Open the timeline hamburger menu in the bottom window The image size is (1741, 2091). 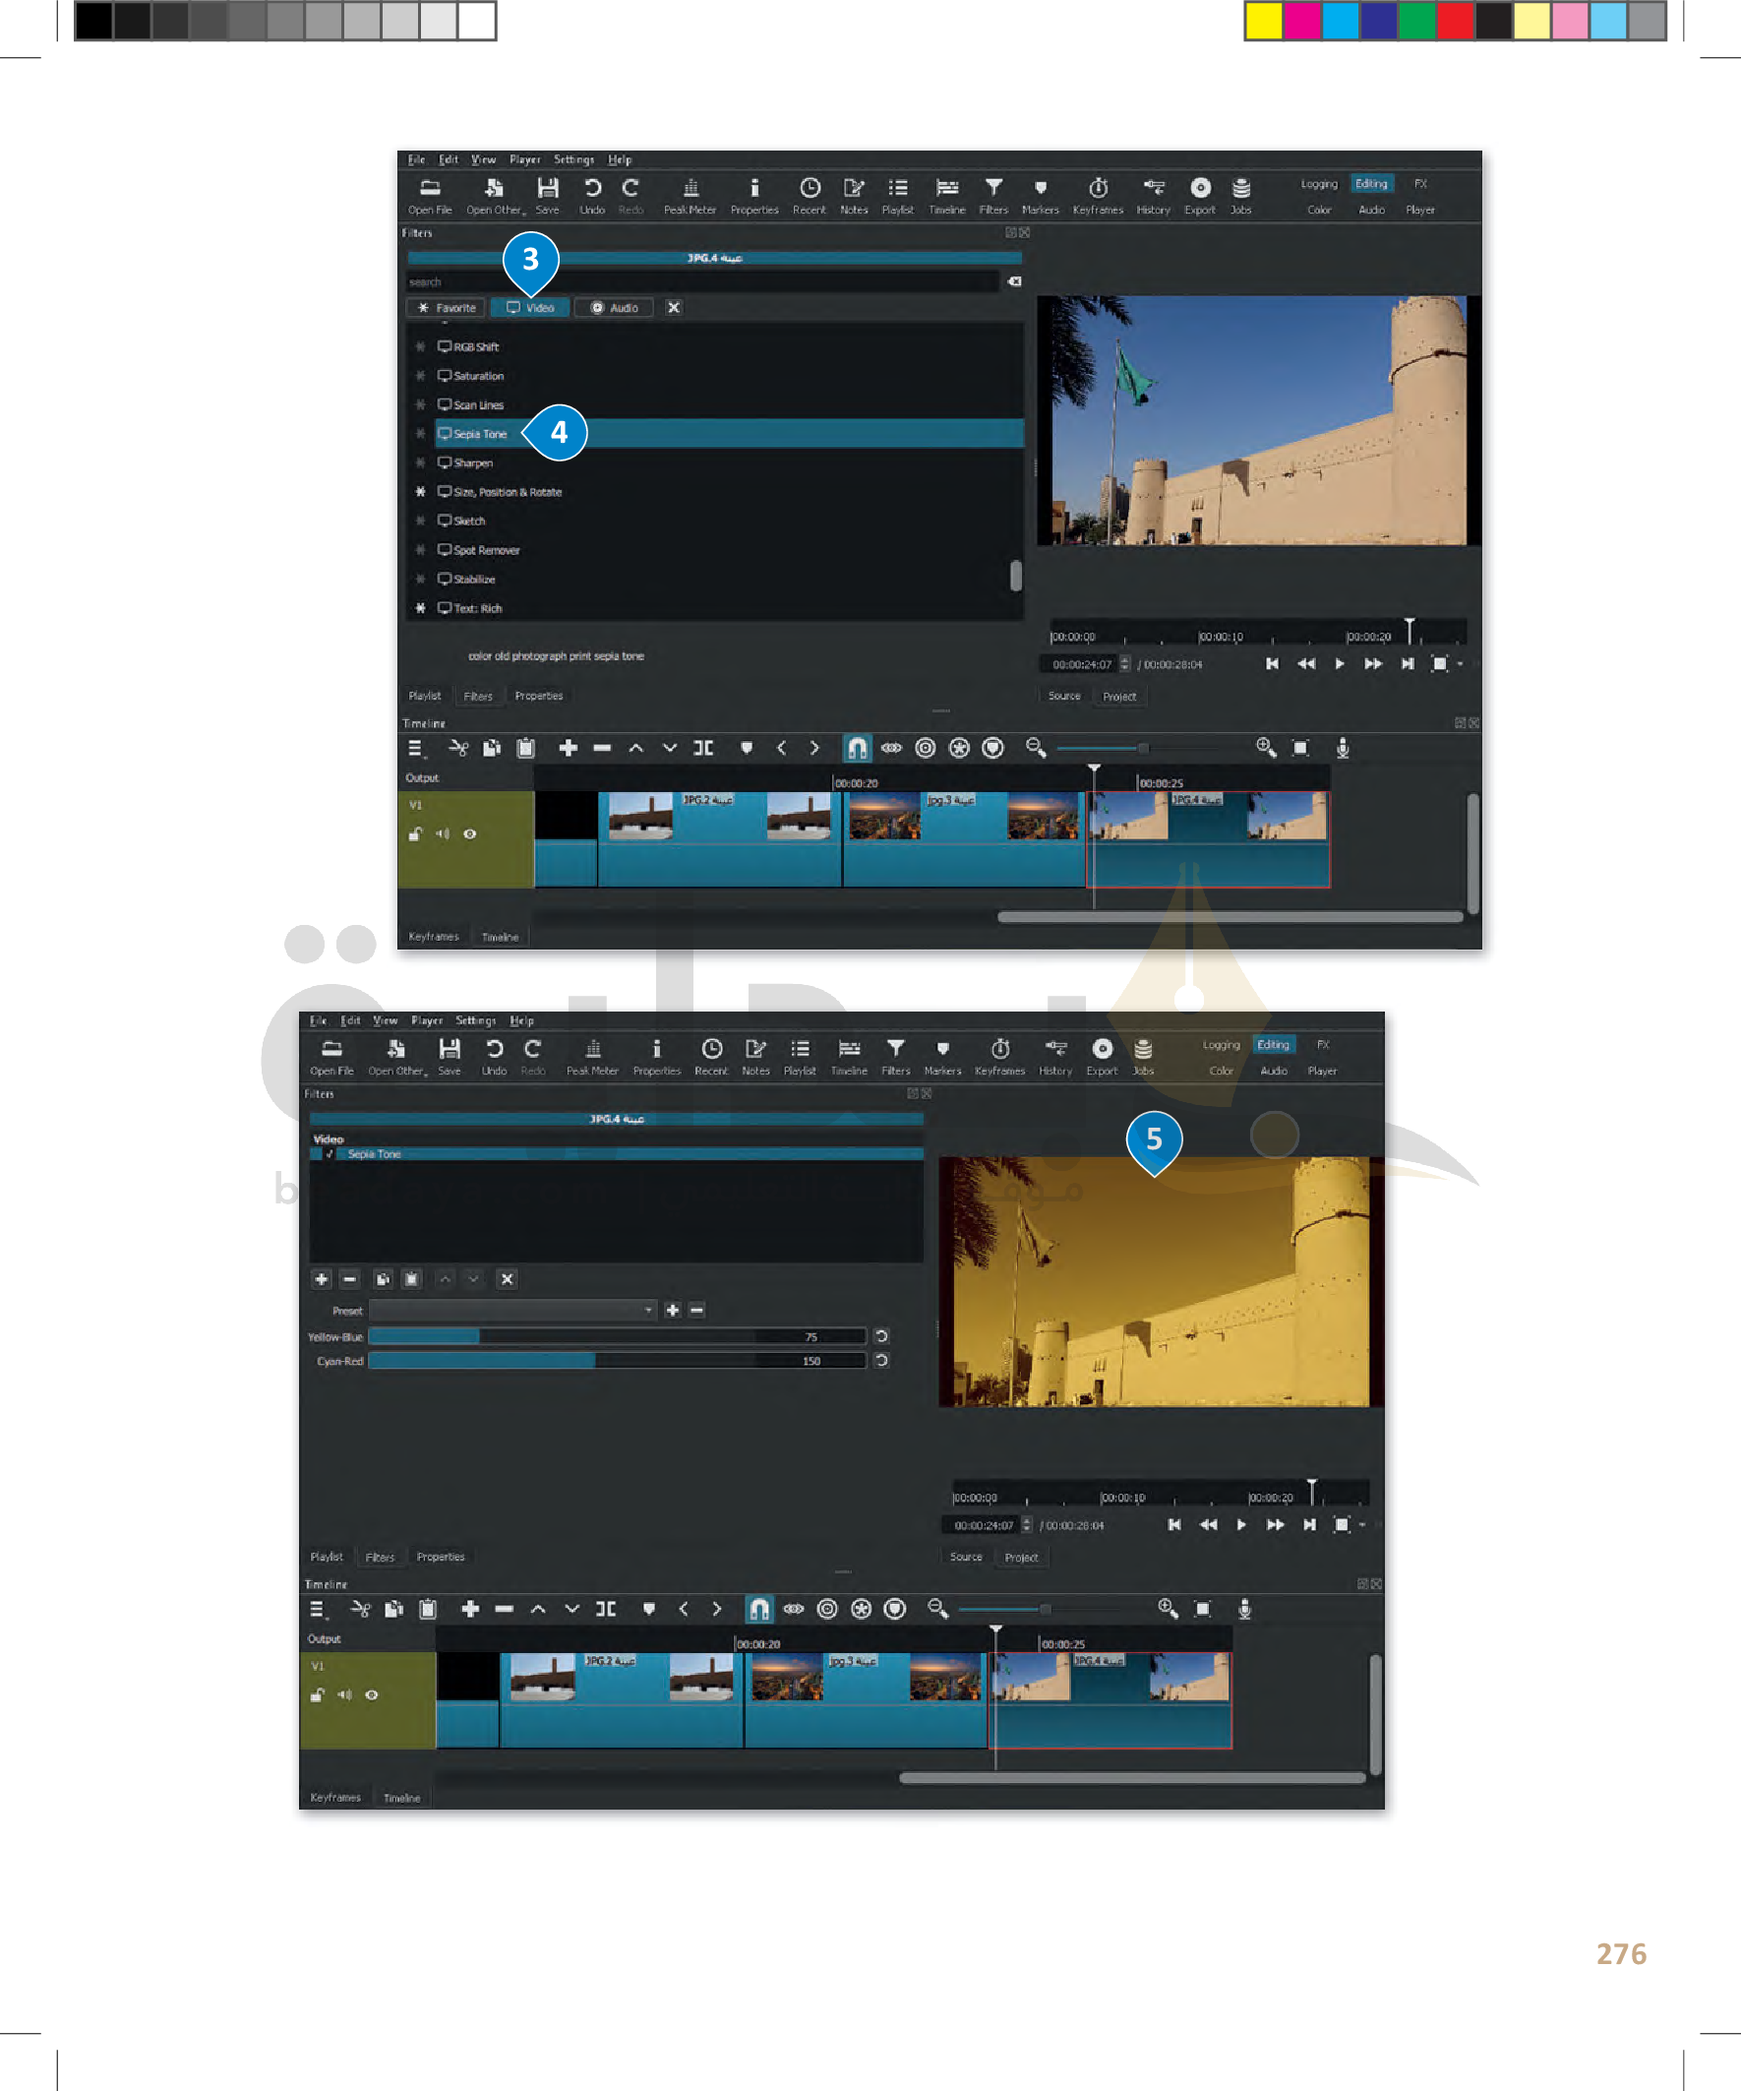pyautogui.click(x=317, y=1609)
